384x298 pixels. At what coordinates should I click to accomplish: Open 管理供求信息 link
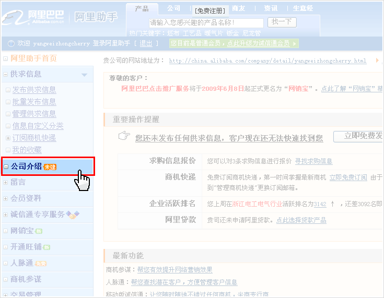[x=34, y=114]
